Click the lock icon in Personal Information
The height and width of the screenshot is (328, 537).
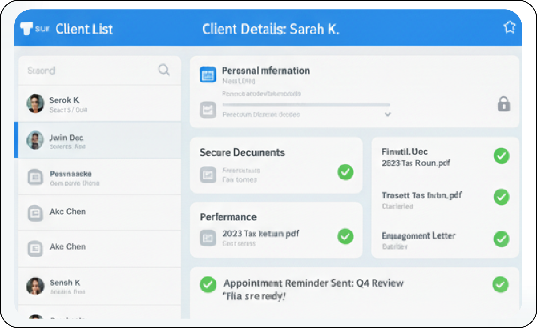(x=503, y=104)
